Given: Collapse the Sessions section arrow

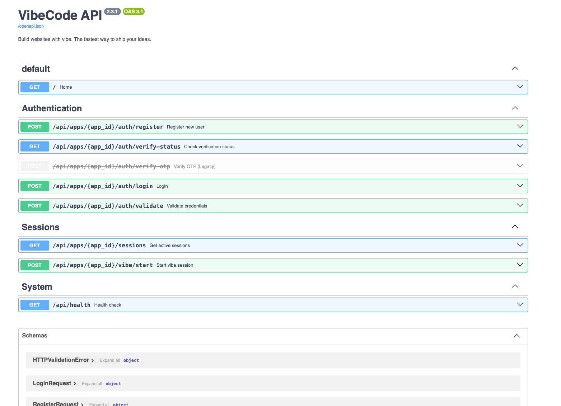Looking at the screenshot, I should coord(515,227).
